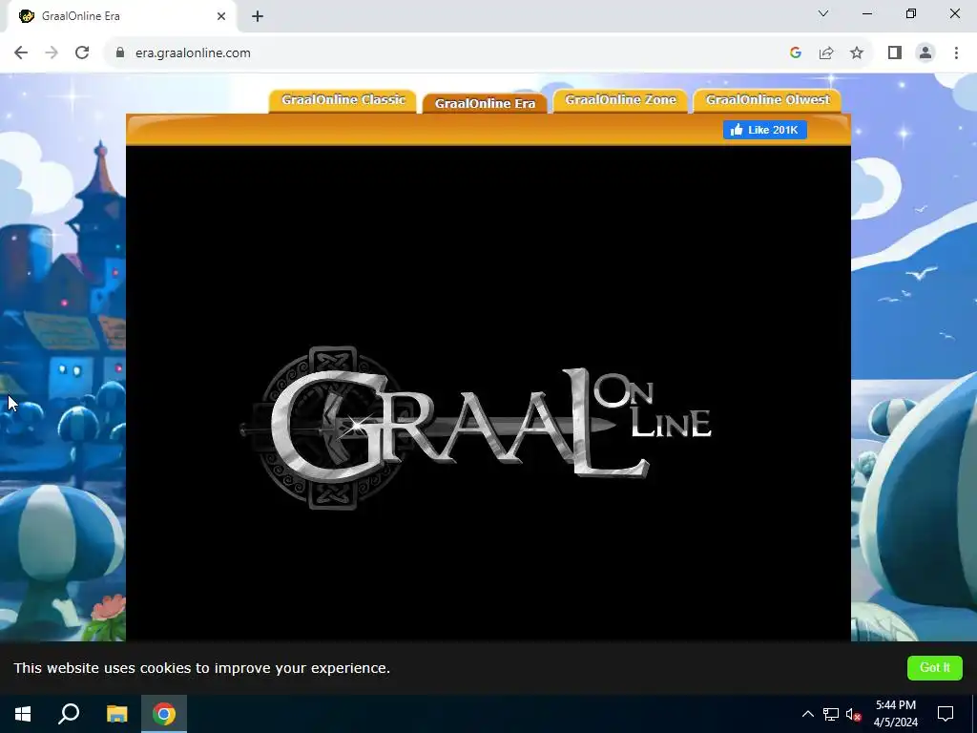Expand the tab search chevron
Viewport: 977px width, 733px height.
[823, 13]
